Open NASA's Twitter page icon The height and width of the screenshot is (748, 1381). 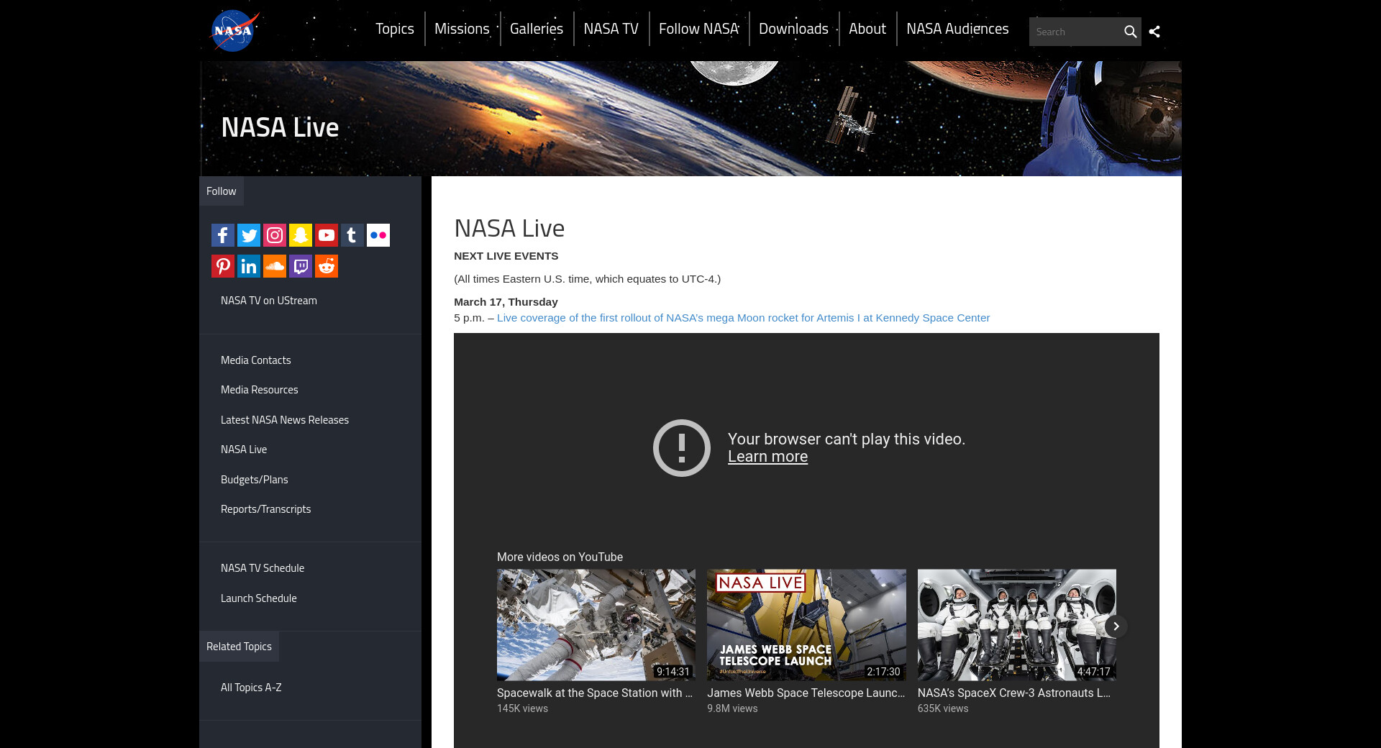(249, 235)
